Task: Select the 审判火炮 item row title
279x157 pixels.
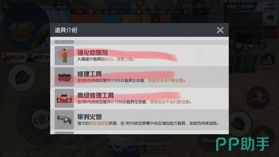Action: (90, 117)
